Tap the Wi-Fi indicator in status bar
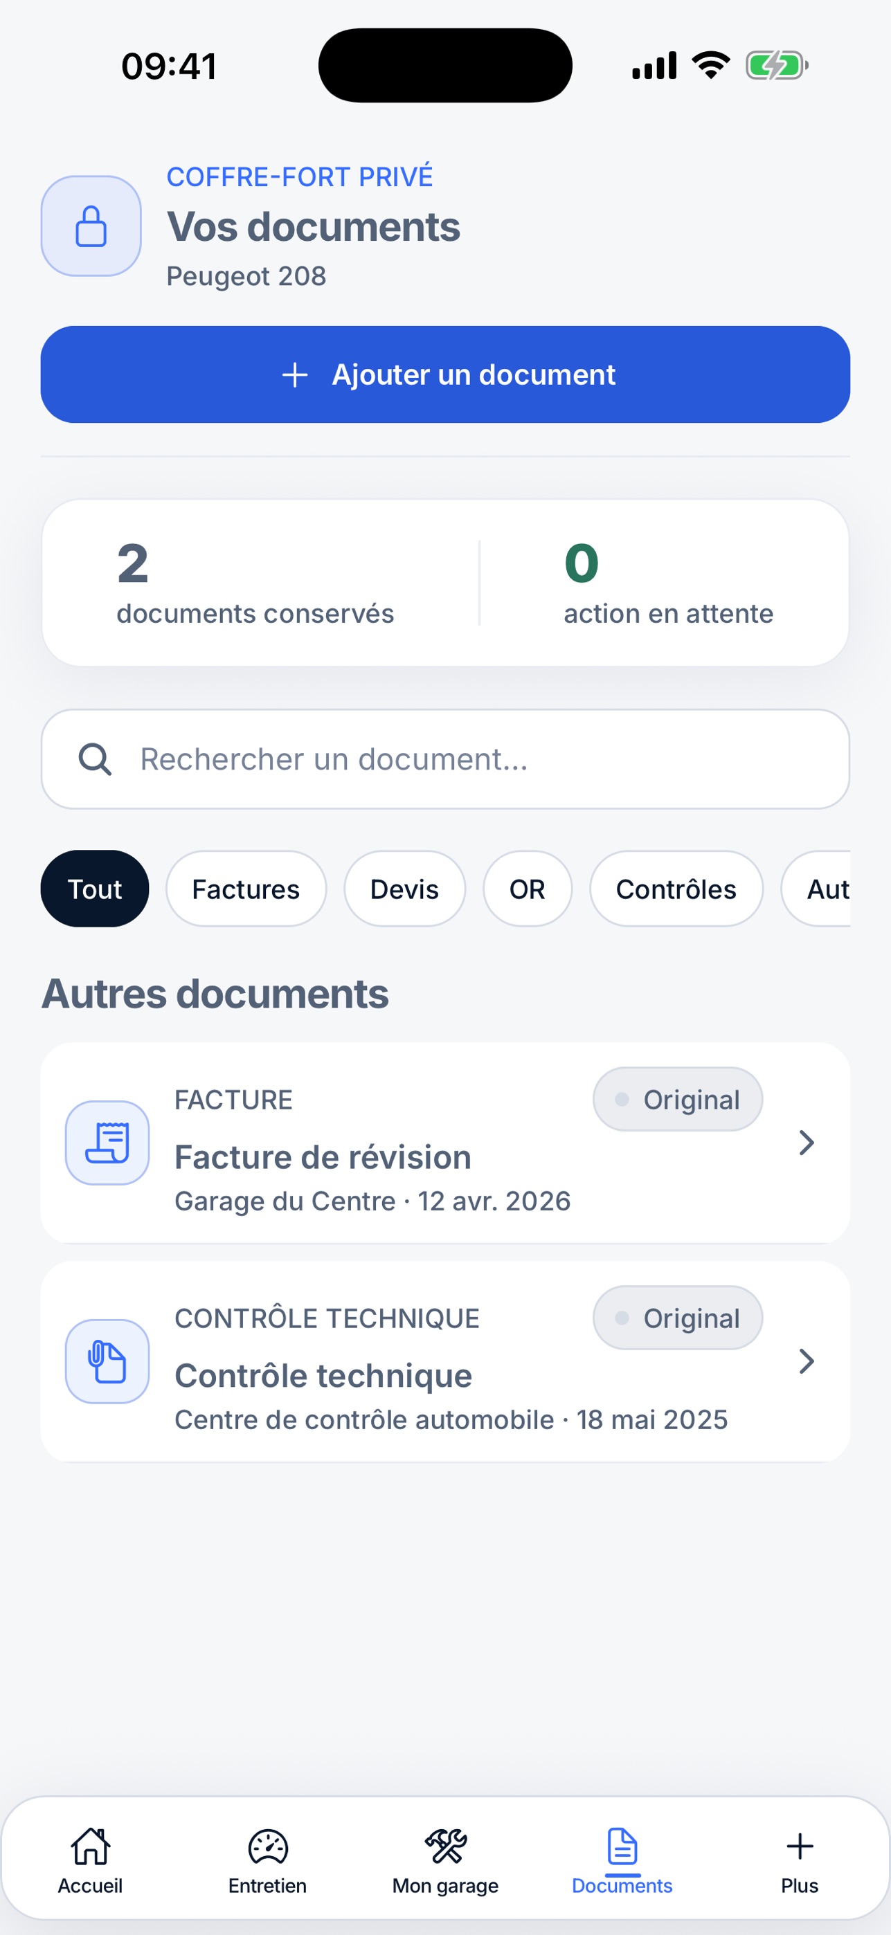 pyautogui.click(x=711, y=65)
